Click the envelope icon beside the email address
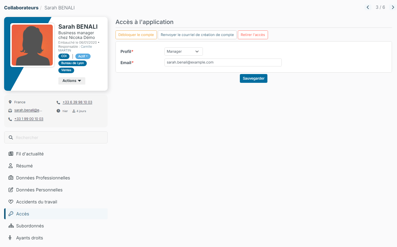The image size is (397, 247). [x=10, y=110]
